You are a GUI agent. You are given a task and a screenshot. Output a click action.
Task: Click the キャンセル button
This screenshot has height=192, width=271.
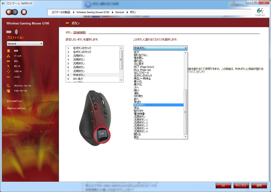(241, 186)
